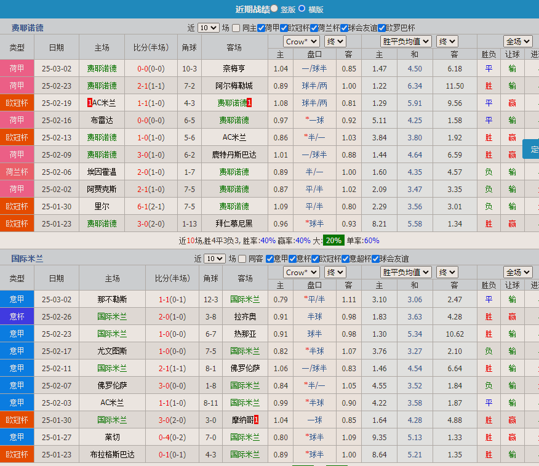Open the 胜平负均值 dropdown in the Inter table
Screen dimensions: 539x466
(x=405, y=271)
